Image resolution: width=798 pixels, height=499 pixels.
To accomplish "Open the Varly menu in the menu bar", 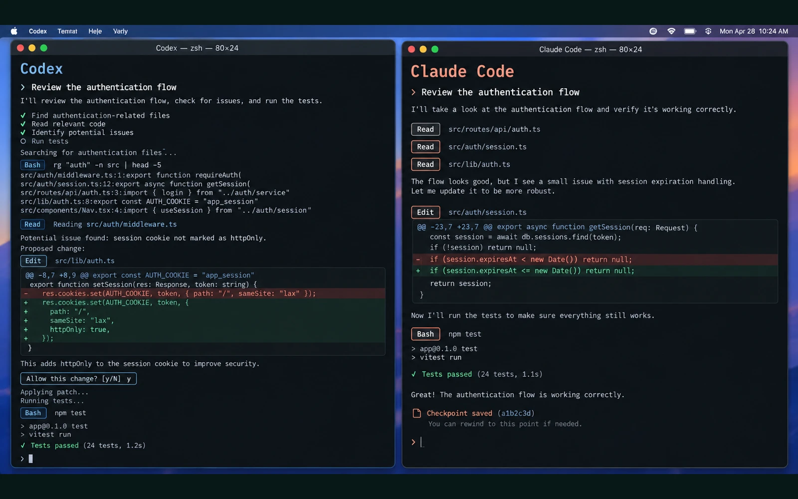I will [x=120, y=31].
